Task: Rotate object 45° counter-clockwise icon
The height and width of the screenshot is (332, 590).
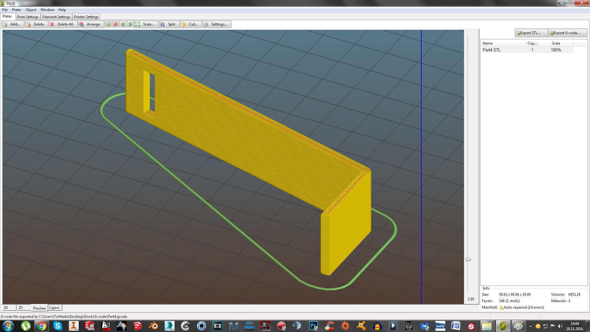Action: click(123, 24)
